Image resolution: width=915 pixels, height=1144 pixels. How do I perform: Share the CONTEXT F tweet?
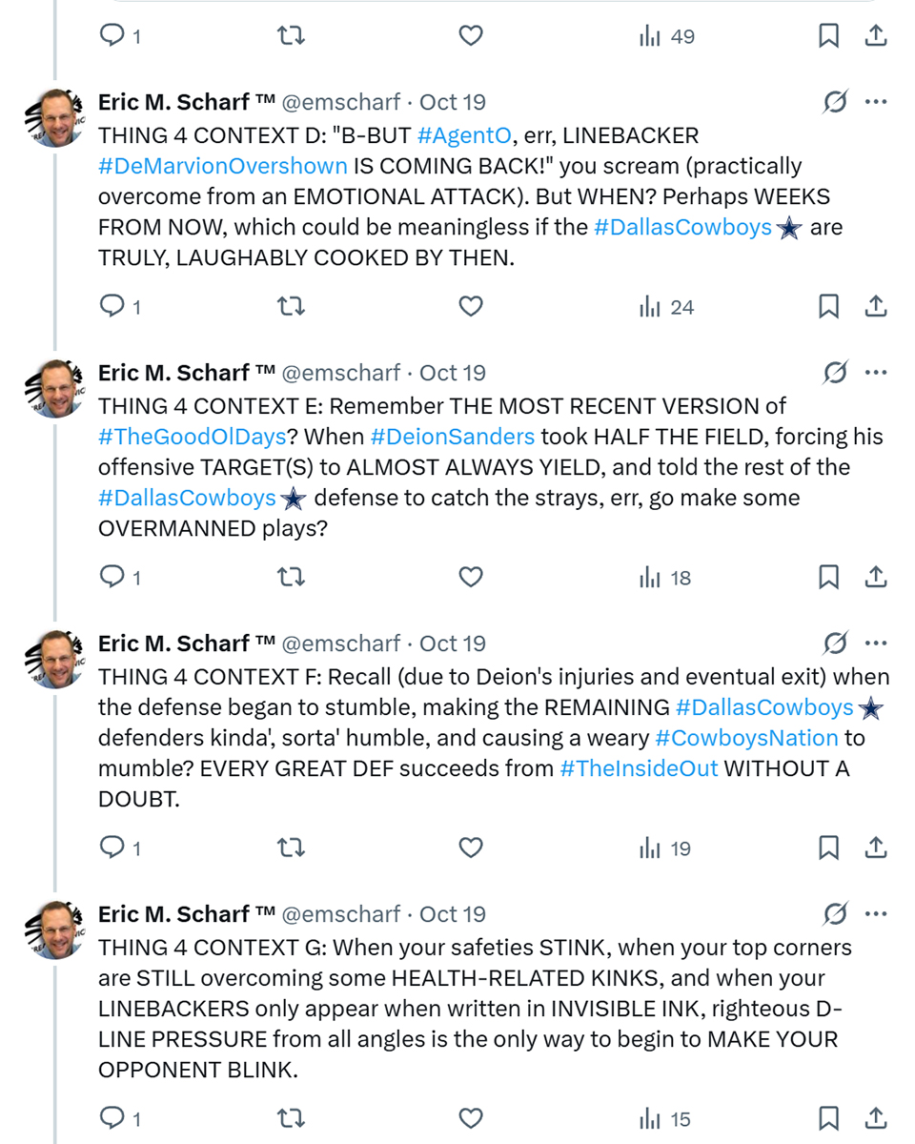[x=876, y=848]
